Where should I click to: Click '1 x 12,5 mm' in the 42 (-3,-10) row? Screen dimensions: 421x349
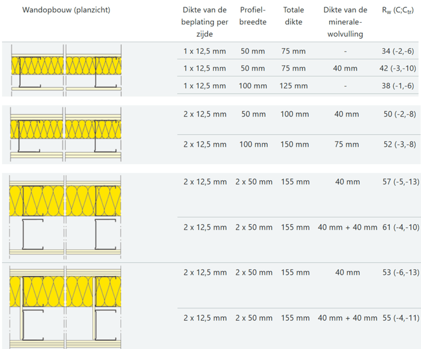click(x=204, y=68)
